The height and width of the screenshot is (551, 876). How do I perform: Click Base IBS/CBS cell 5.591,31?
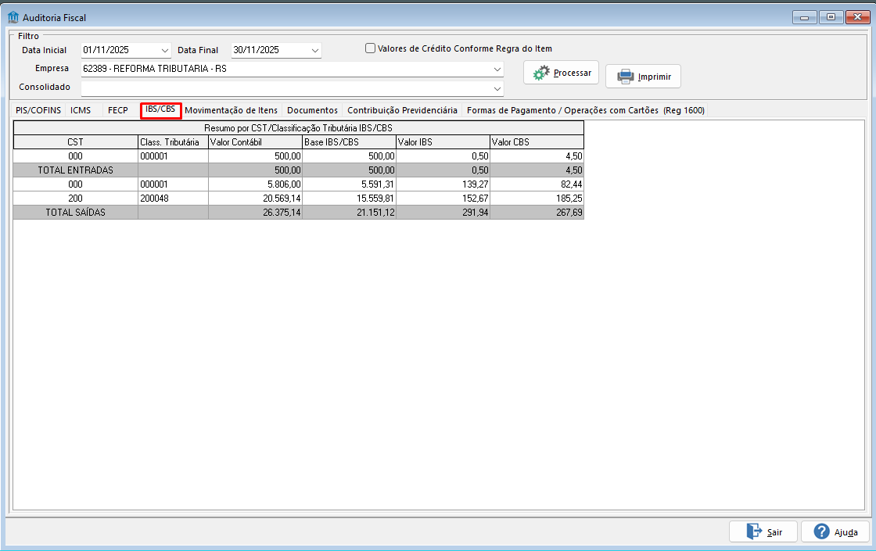coord(349,184)
